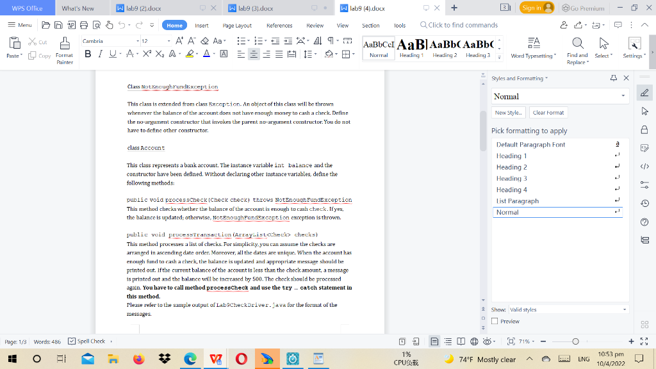This screenshot has height=369, width=656.
Task: Click the Paste icon
Action: point(14,44)
